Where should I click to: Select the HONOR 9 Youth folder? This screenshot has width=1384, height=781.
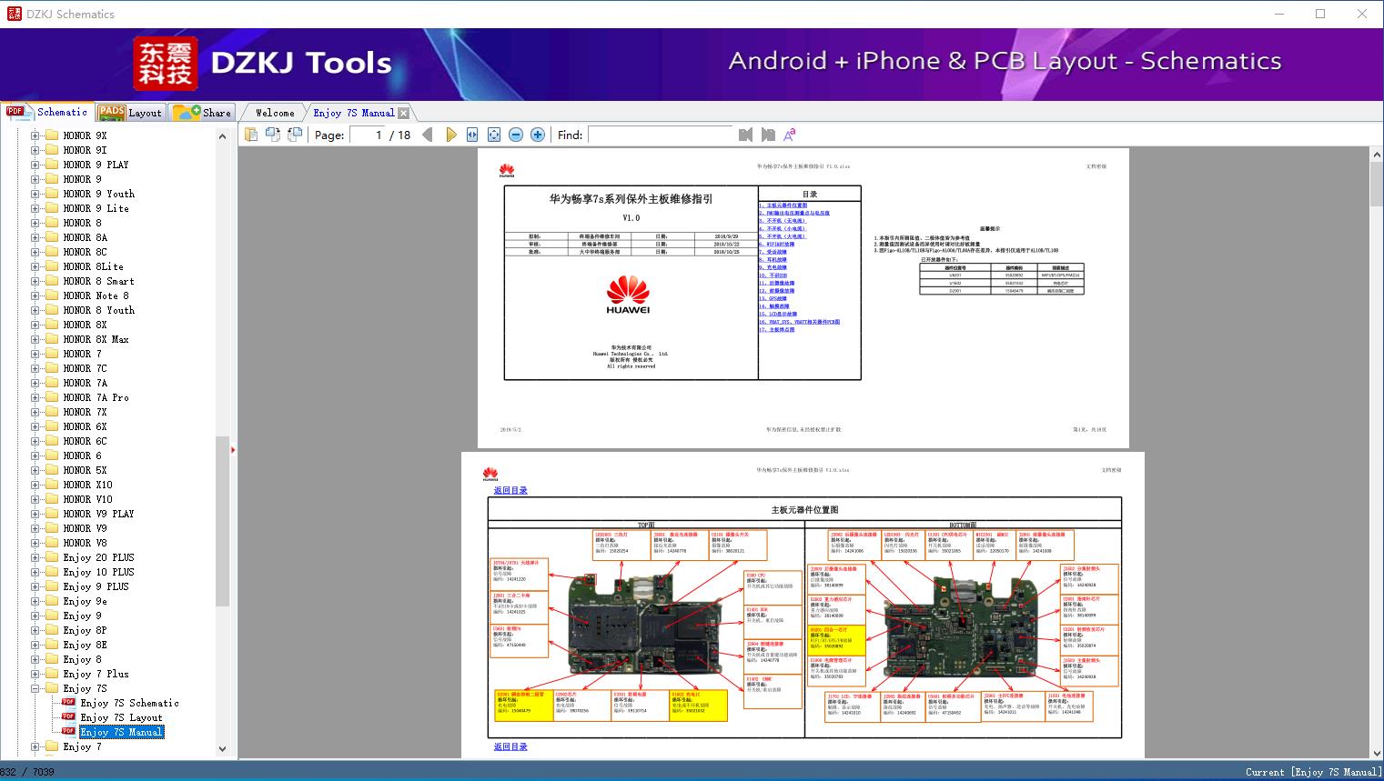[98, 194]
